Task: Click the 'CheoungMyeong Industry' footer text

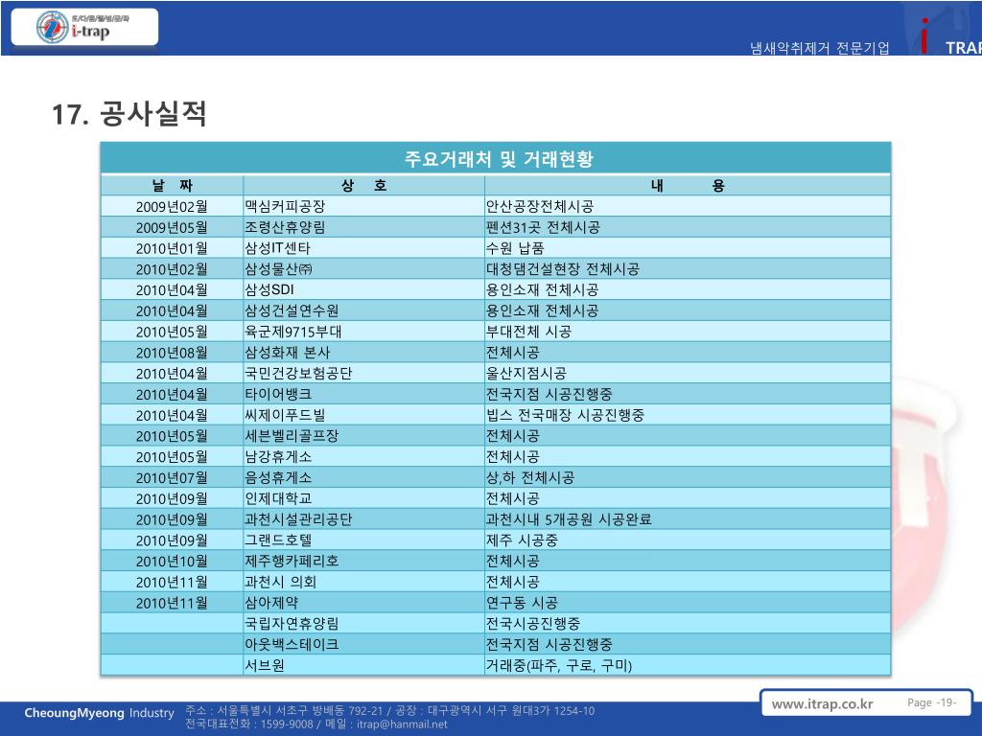Action: 99,713
